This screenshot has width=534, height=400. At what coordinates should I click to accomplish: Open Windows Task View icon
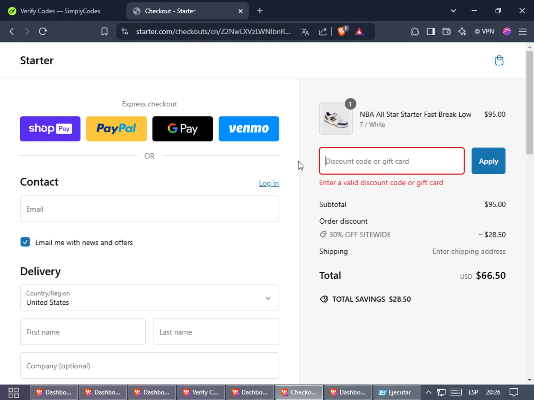[14, 393]
